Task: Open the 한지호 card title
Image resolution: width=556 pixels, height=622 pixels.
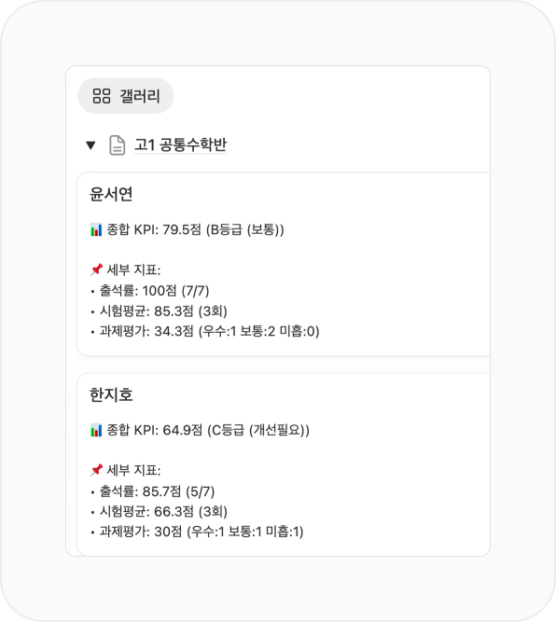Action: click(x=111, y=394)
